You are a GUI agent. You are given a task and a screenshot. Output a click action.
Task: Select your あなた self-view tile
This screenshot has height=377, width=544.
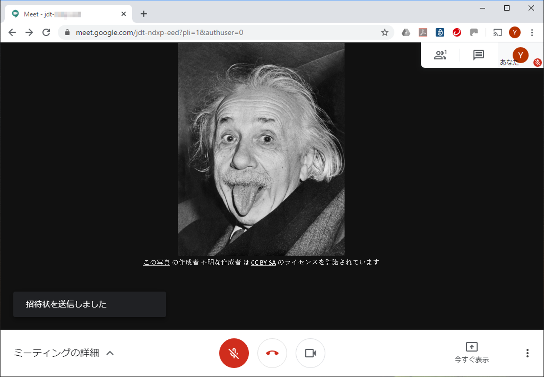click(520, 55)
